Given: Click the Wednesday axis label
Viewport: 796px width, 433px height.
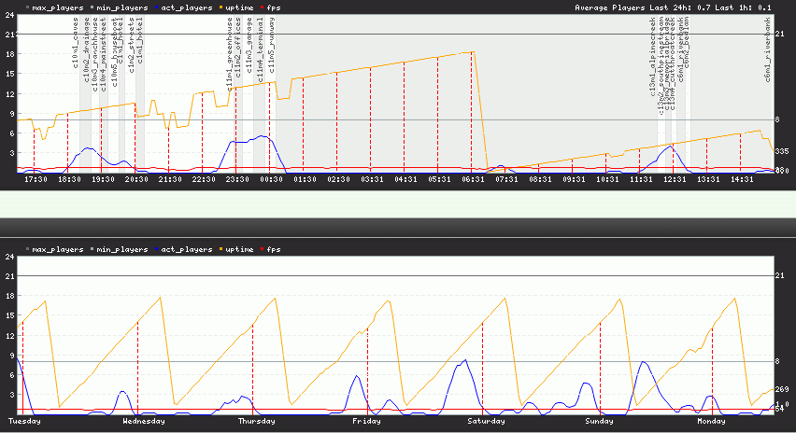Looking at the screenshot, I should tap(144, 421).
